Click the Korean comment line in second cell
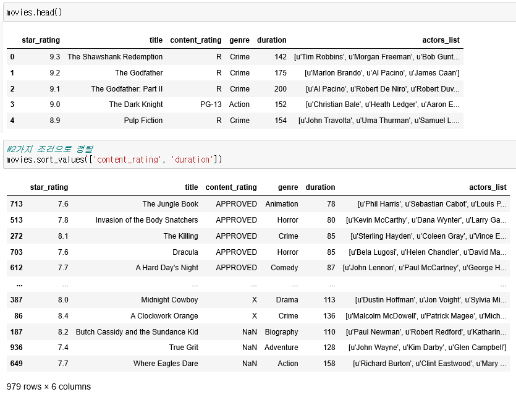The width and height of the screenshot is (516, 397). [49, 149]
